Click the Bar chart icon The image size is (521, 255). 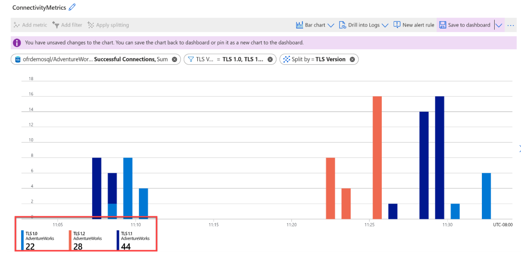300,25
